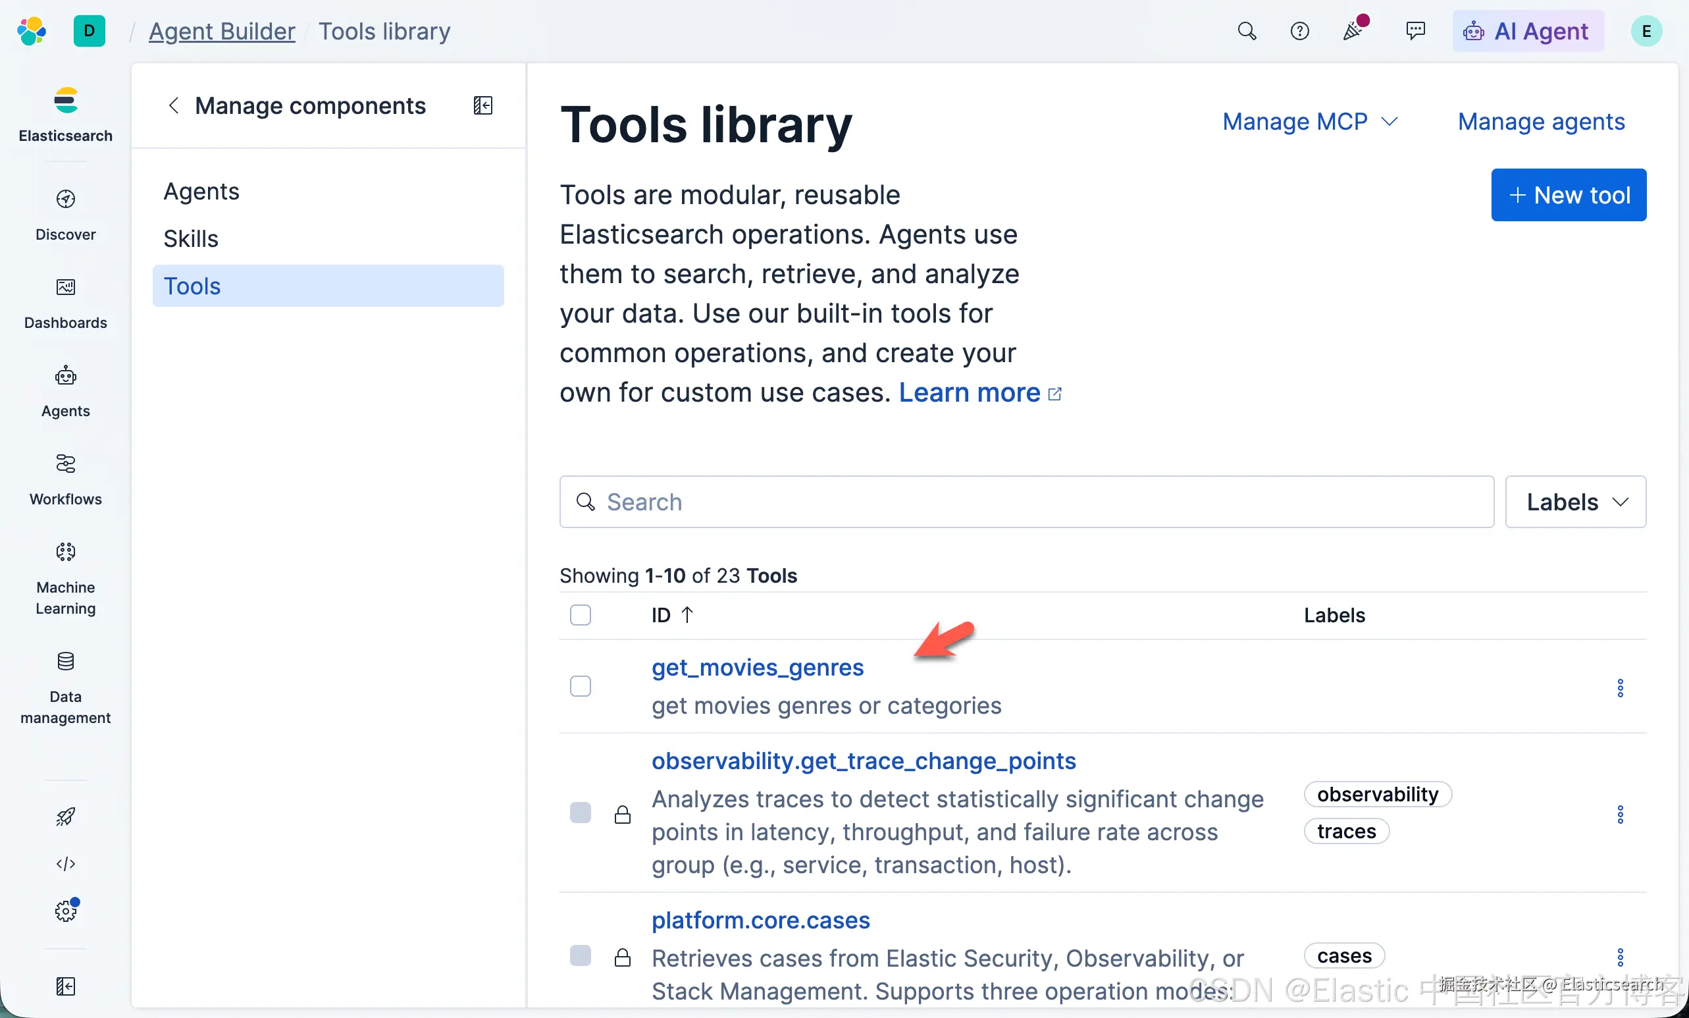Open the AI Agent assistant
The width and height of the screenshot is (1689, 1018).
1528,31
